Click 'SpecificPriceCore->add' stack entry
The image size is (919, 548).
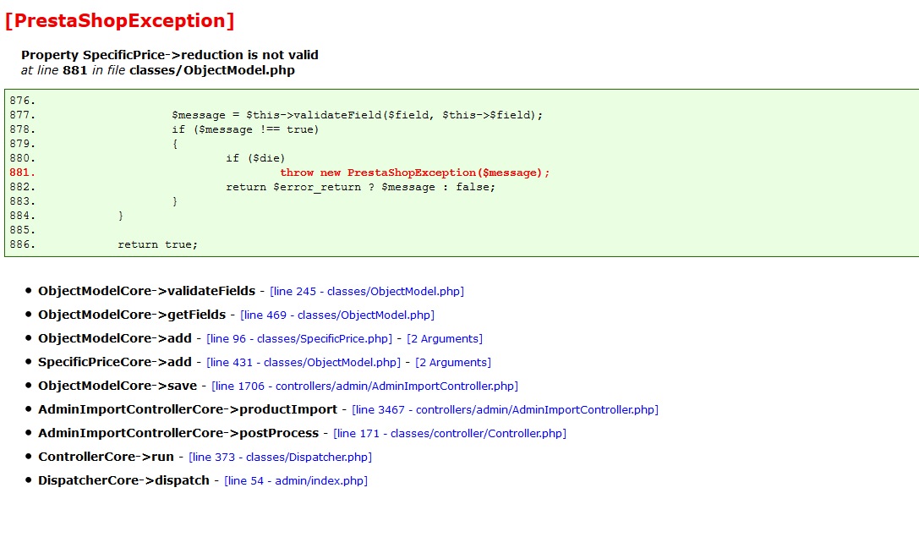pos(115,362)
